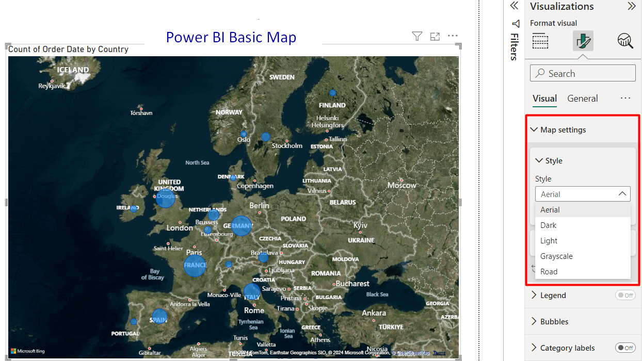This screenshot has height=361, width=642.
Task: Enable the Category labels toggle
Action: click(625, 348)
